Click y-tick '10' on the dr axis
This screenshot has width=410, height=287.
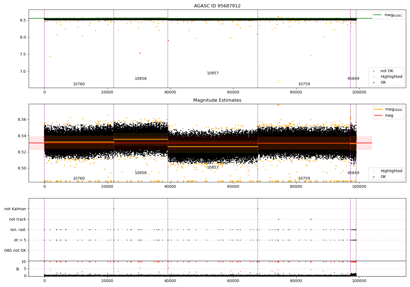(x=24, y=262)
